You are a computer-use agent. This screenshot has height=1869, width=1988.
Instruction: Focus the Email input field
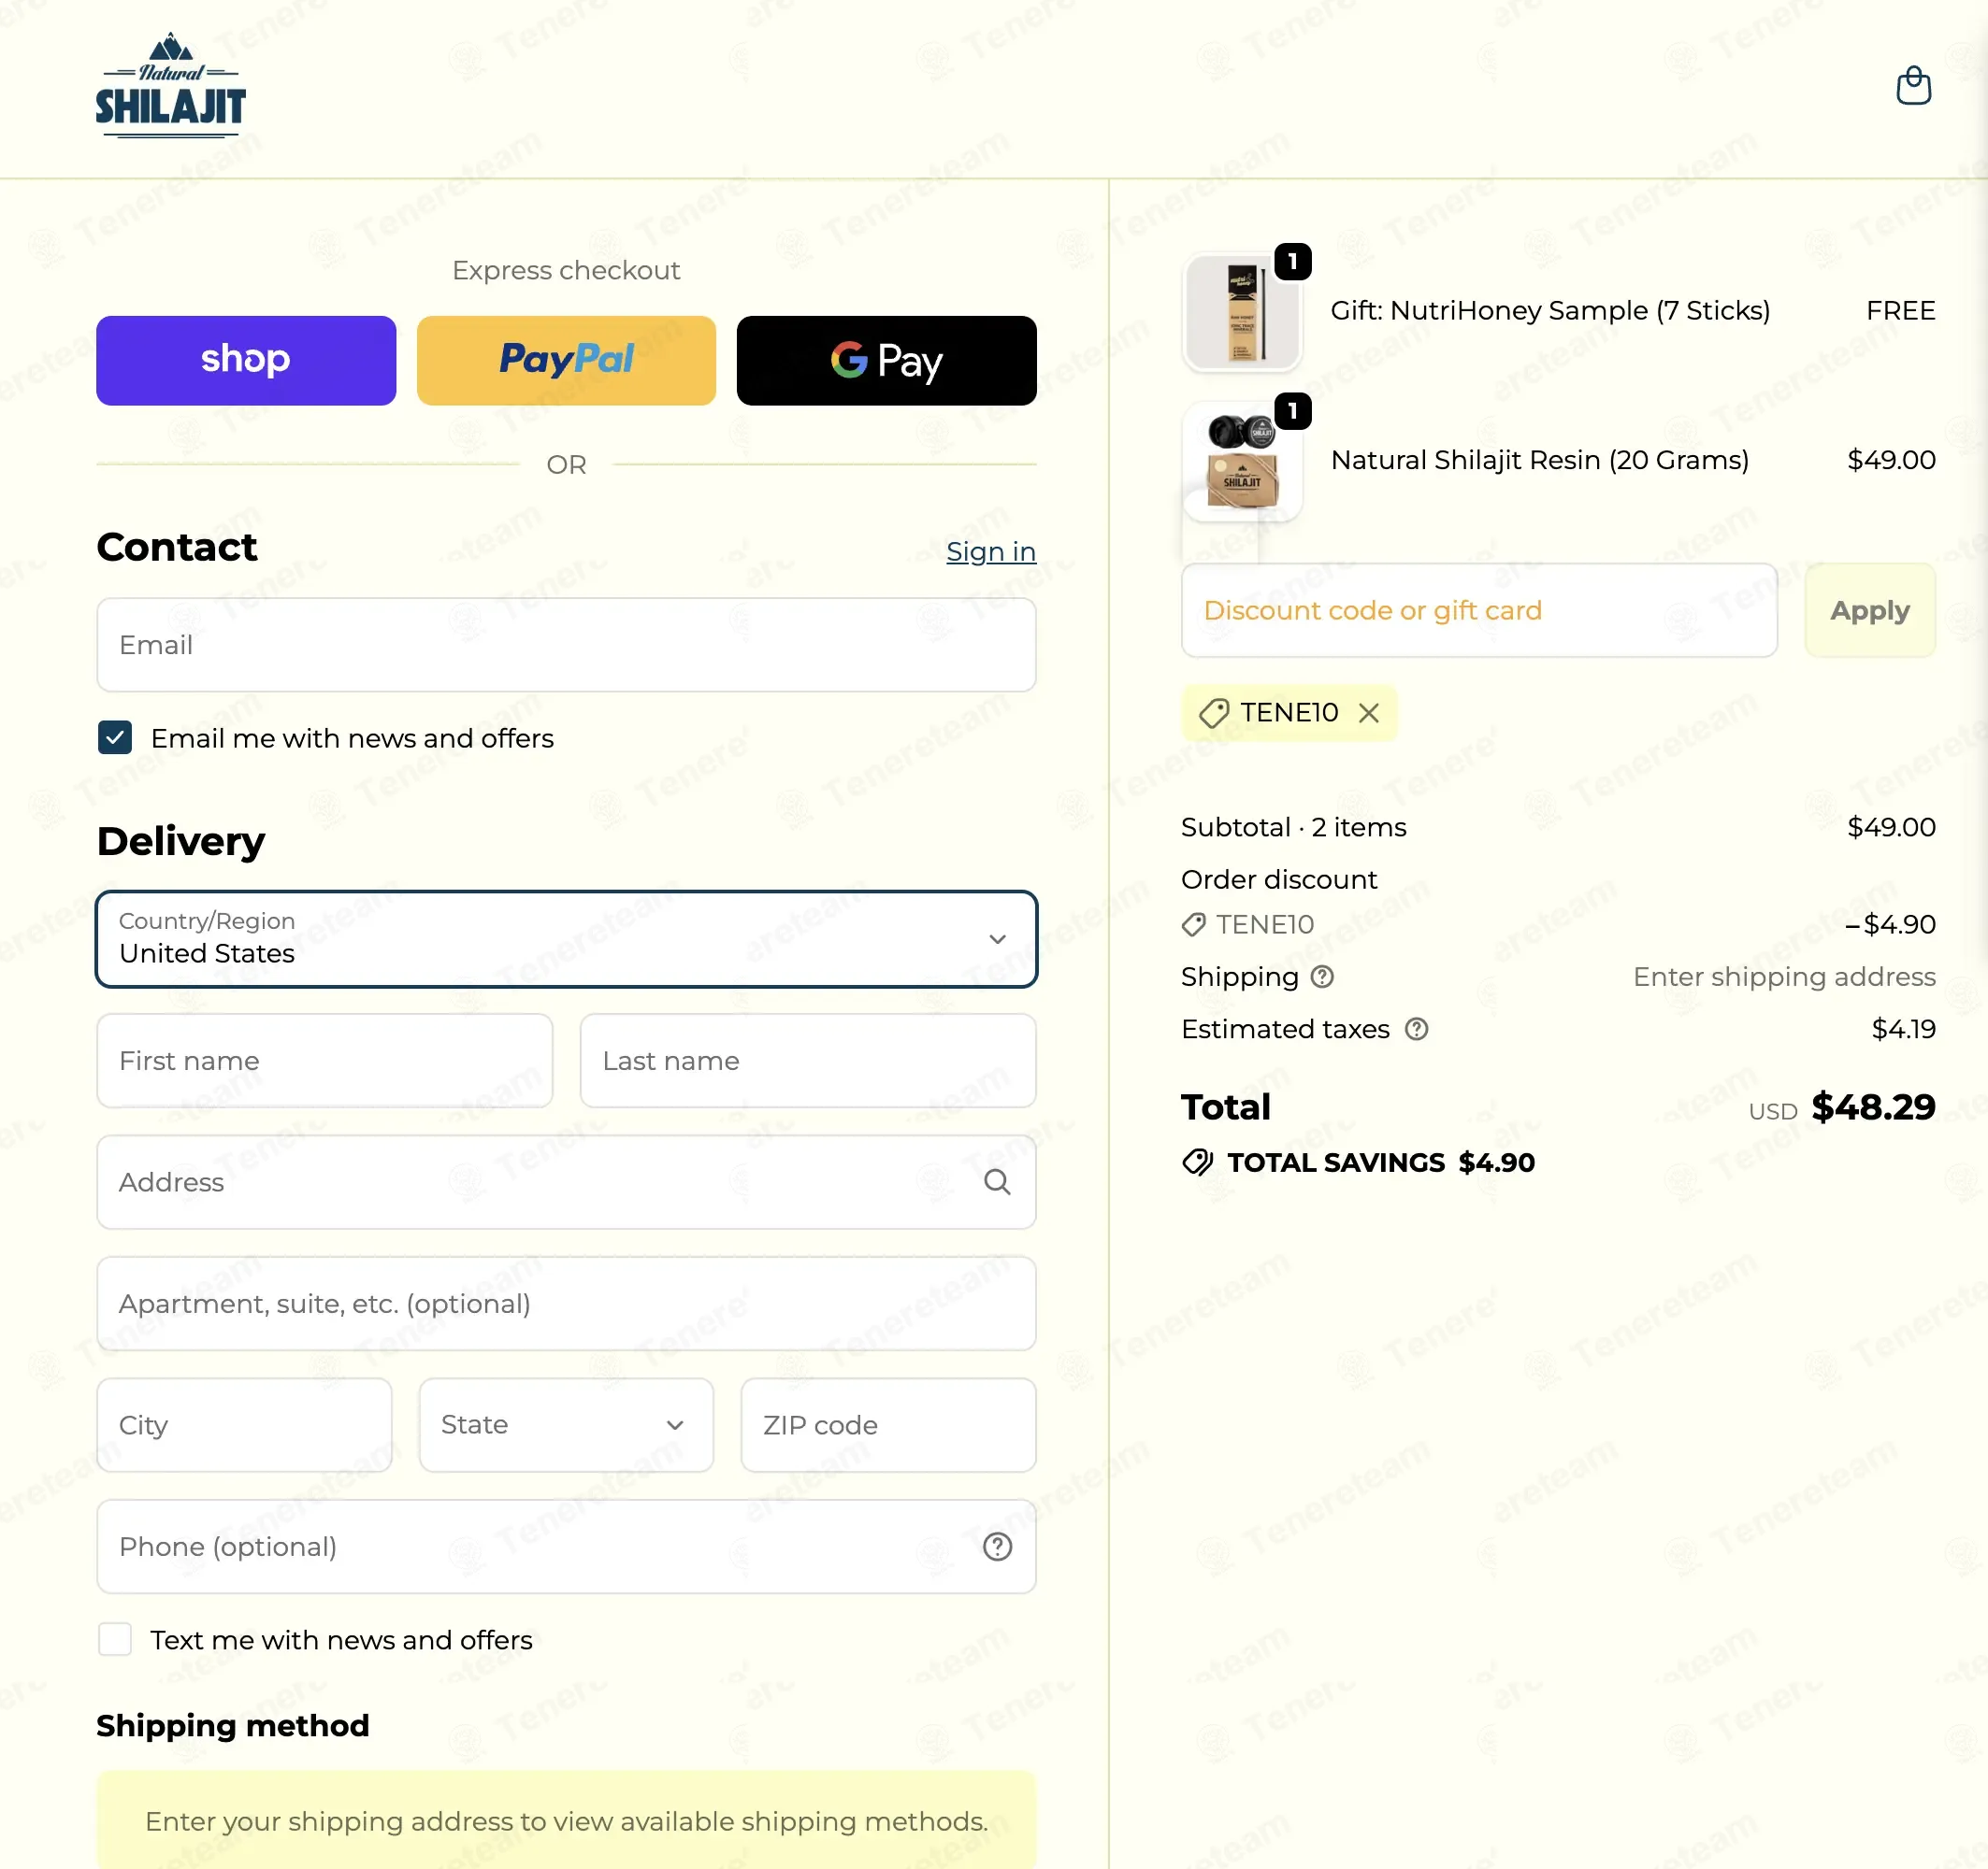566,645
